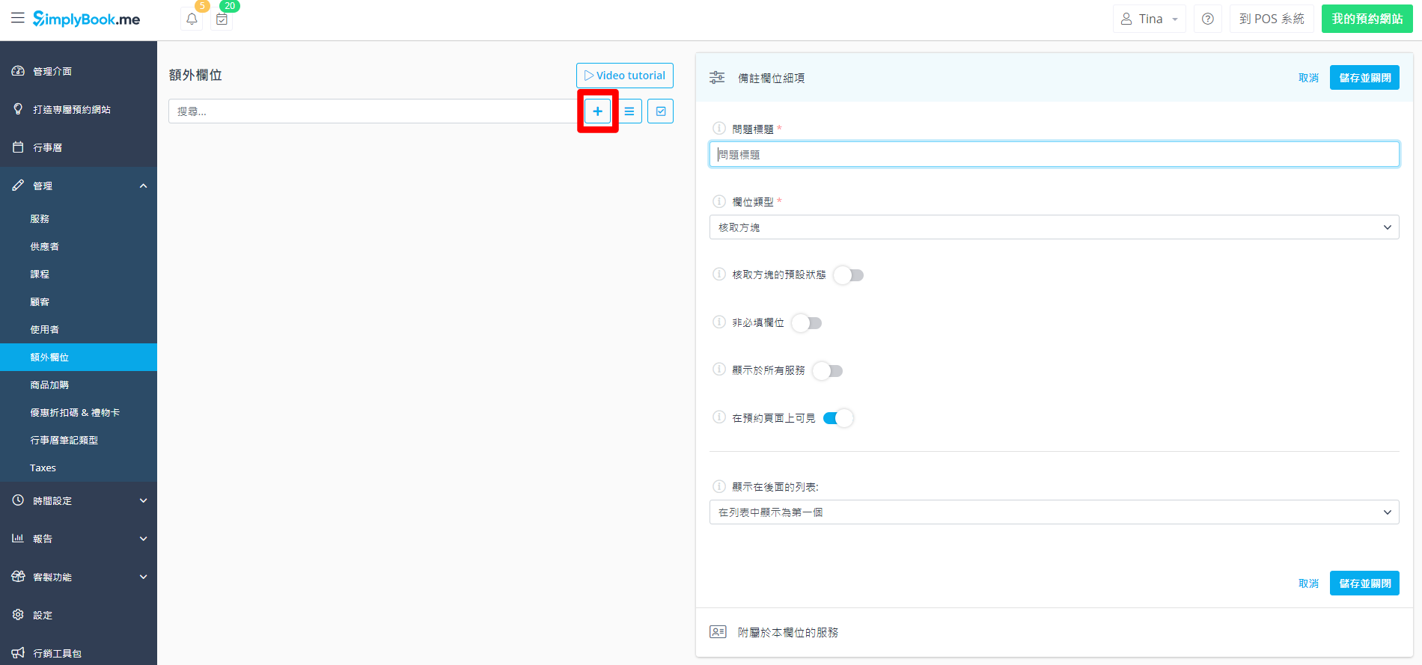The width and height of the screenshot is (1422, 665).
Task: Click 到 POS 系統 button
Action: click(x=1272, y=19)
